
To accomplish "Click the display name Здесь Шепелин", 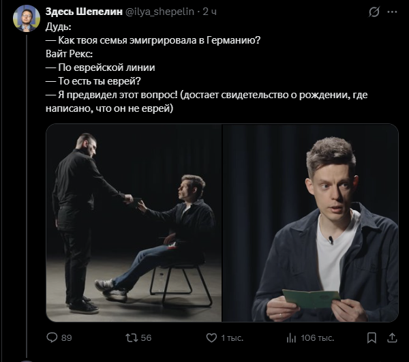I will 84,12.
